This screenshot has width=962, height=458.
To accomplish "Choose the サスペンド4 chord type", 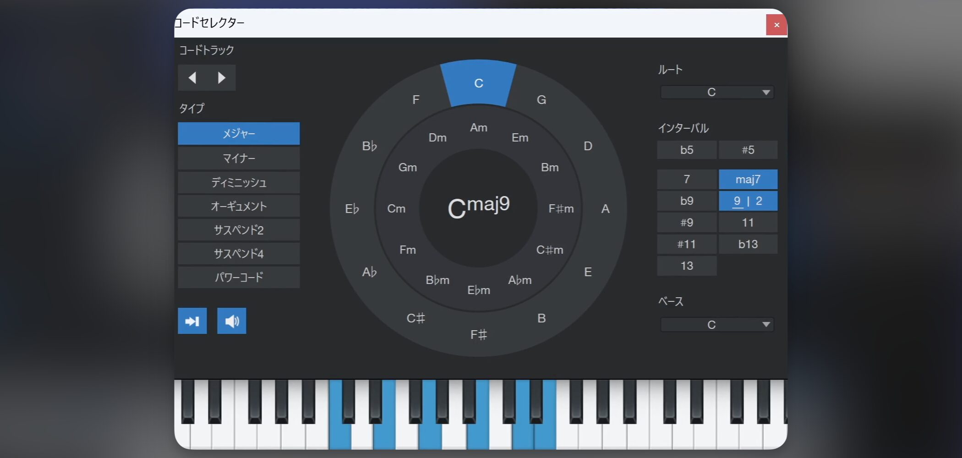I will coord(239,254).
